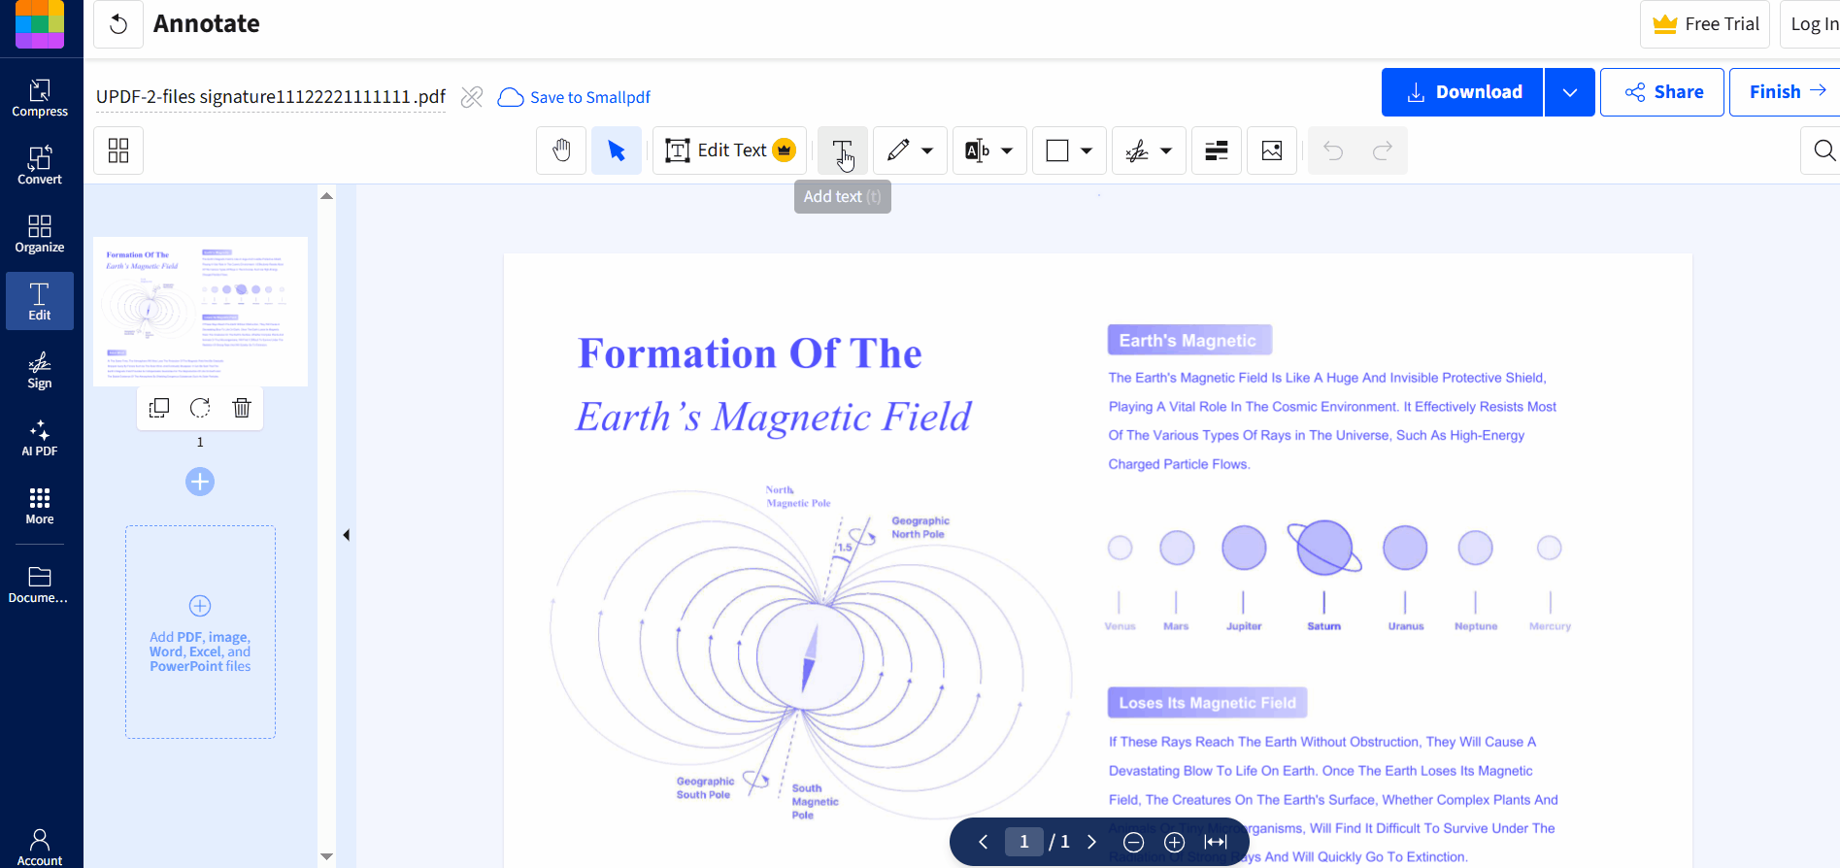Open the Organize tool in sidebar

coord(40,234)
